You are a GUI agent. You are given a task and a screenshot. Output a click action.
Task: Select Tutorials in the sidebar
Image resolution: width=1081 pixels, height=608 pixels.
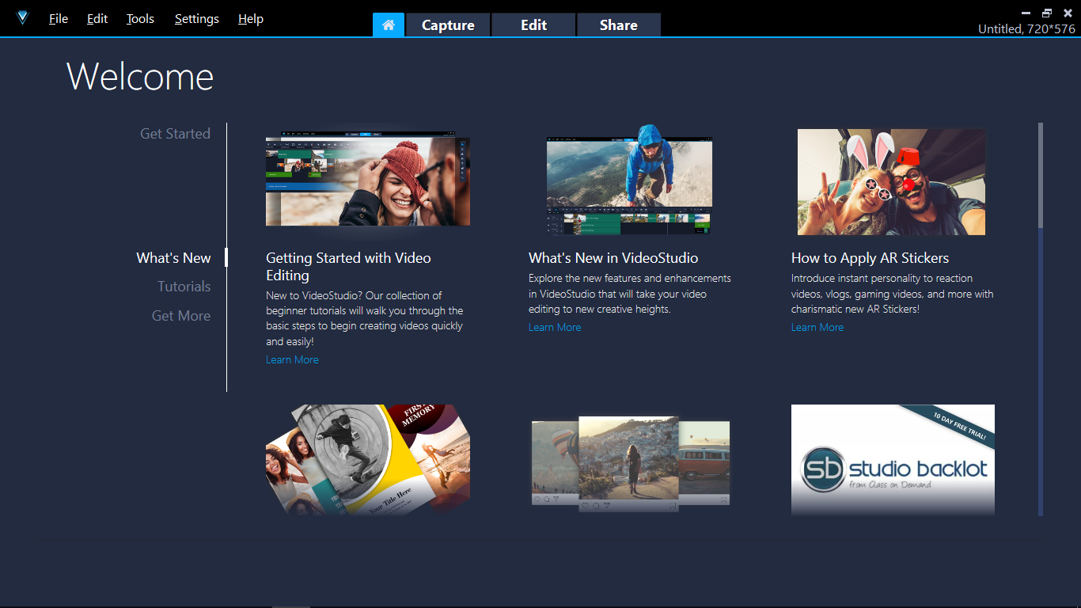coord(184,287)
